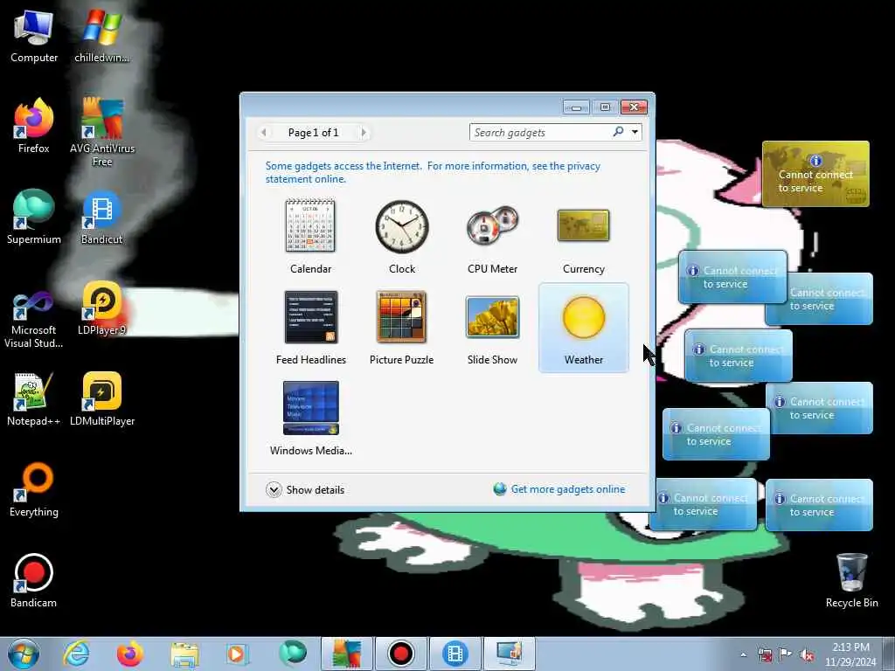The height and width of the screenshot is (671, 895).
Task: Switch to gadget gallery taskbar button
Action: coord(510,654)
